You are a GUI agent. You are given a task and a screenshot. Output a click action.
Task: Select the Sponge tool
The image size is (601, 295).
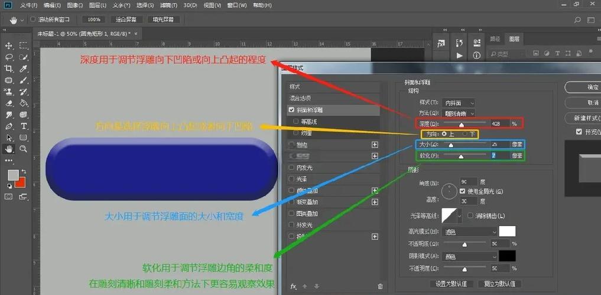24,115
